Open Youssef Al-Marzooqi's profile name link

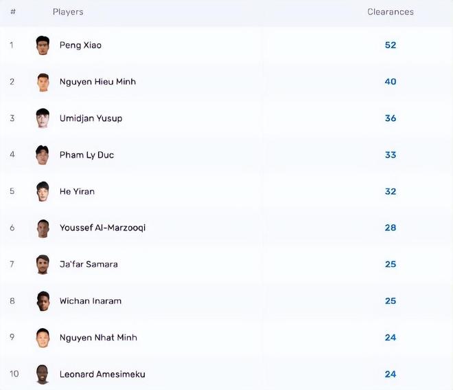tap(102, 228)
